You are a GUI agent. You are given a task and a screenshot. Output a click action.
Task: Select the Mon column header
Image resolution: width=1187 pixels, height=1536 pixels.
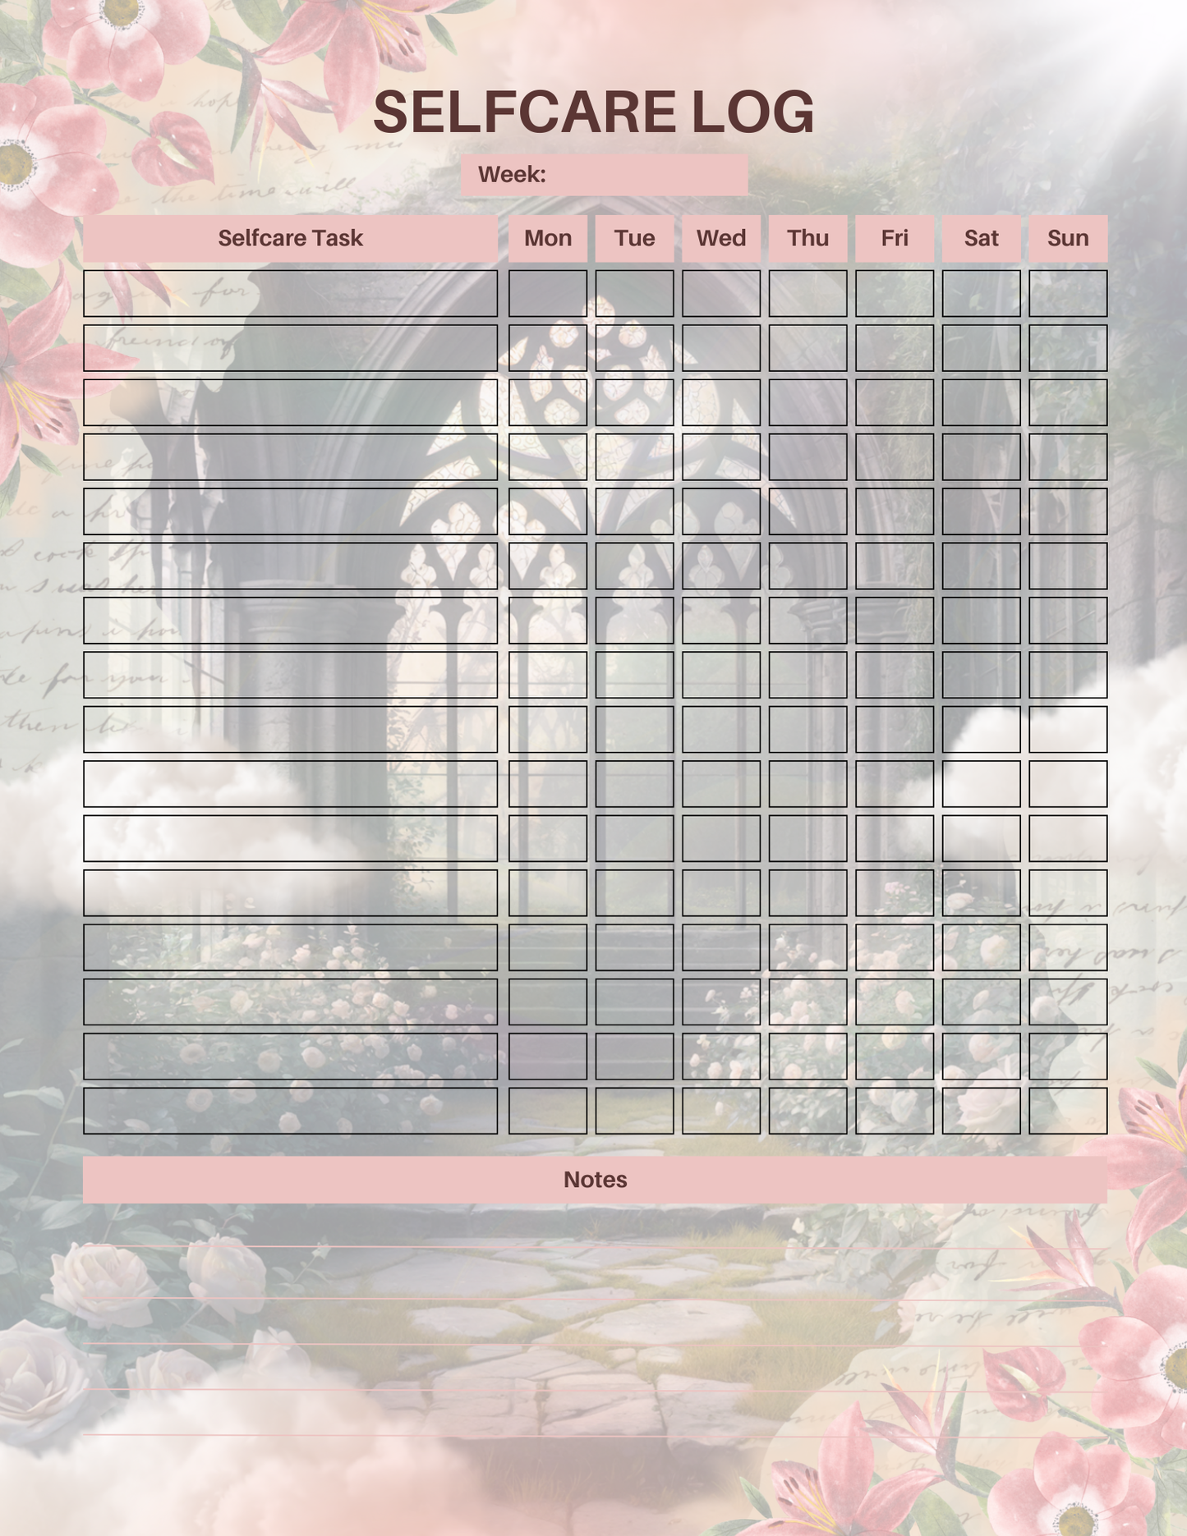click(548, 238)
